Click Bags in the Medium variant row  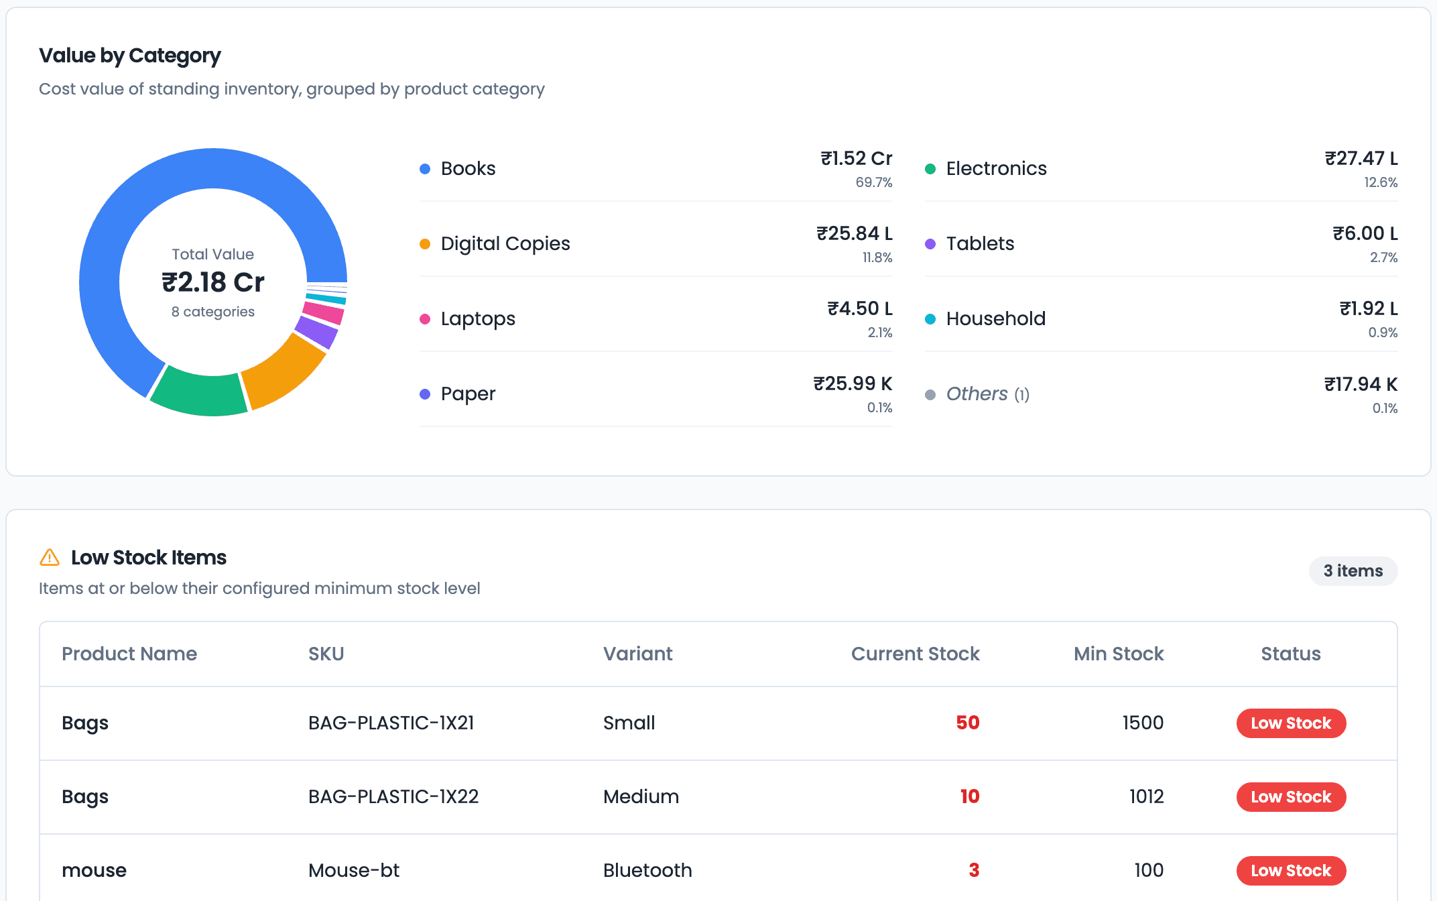click(85, 797)
